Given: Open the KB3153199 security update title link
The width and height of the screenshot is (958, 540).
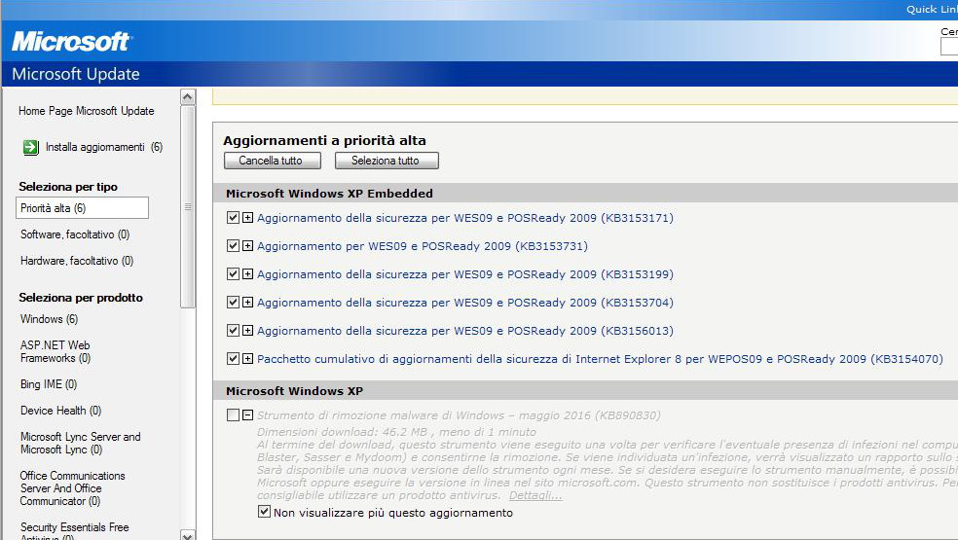Looking at the screenshot, I should point(465,274).
